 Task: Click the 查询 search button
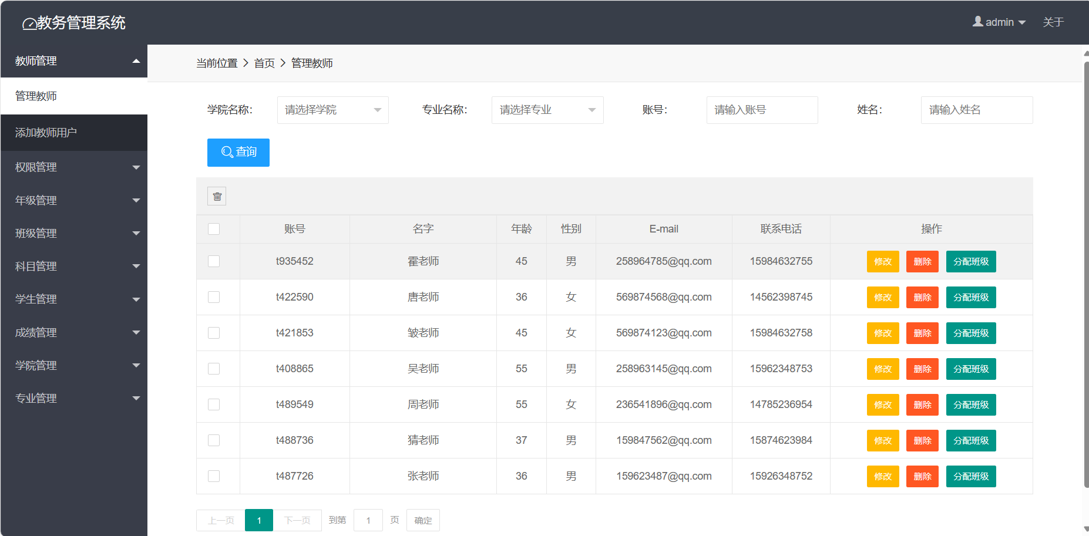[238, 153]
